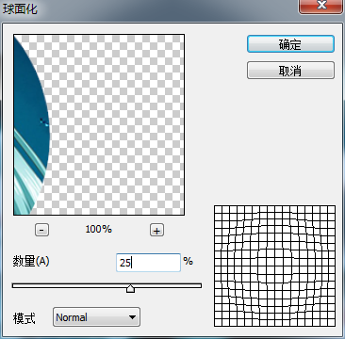
Task: Click the 数量 slider handle
Action: [130, 288]
